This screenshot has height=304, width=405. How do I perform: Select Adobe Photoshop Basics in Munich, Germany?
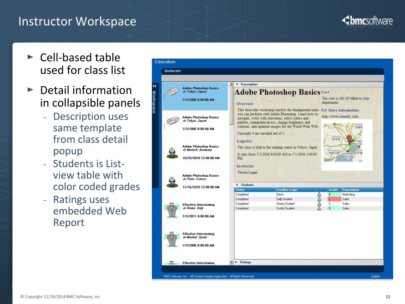[195, 152]
